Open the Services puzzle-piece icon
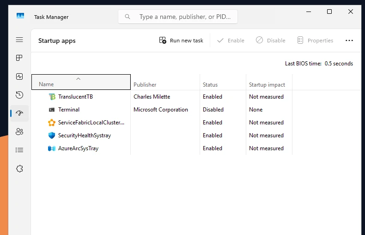Screen dimensions: 365x235 pyautogui.click(x=19, y=169)
